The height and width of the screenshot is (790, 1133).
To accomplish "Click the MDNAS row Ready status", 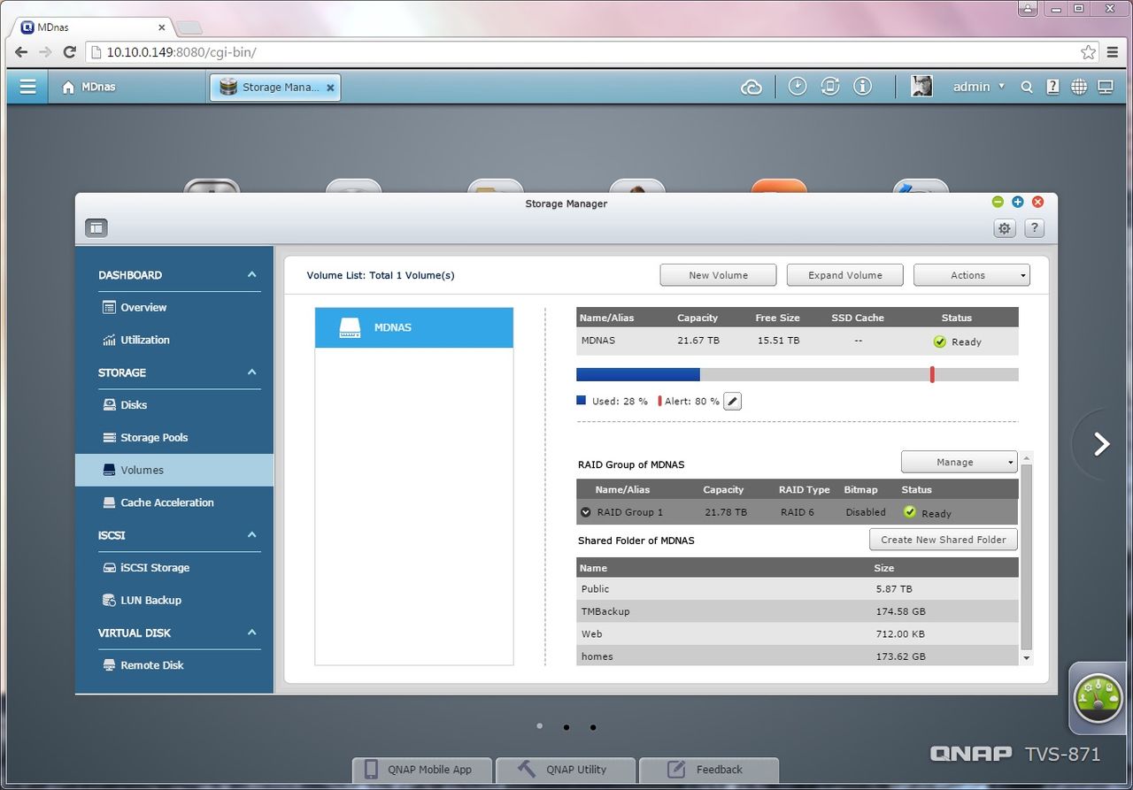I will [x=957, y=341].
